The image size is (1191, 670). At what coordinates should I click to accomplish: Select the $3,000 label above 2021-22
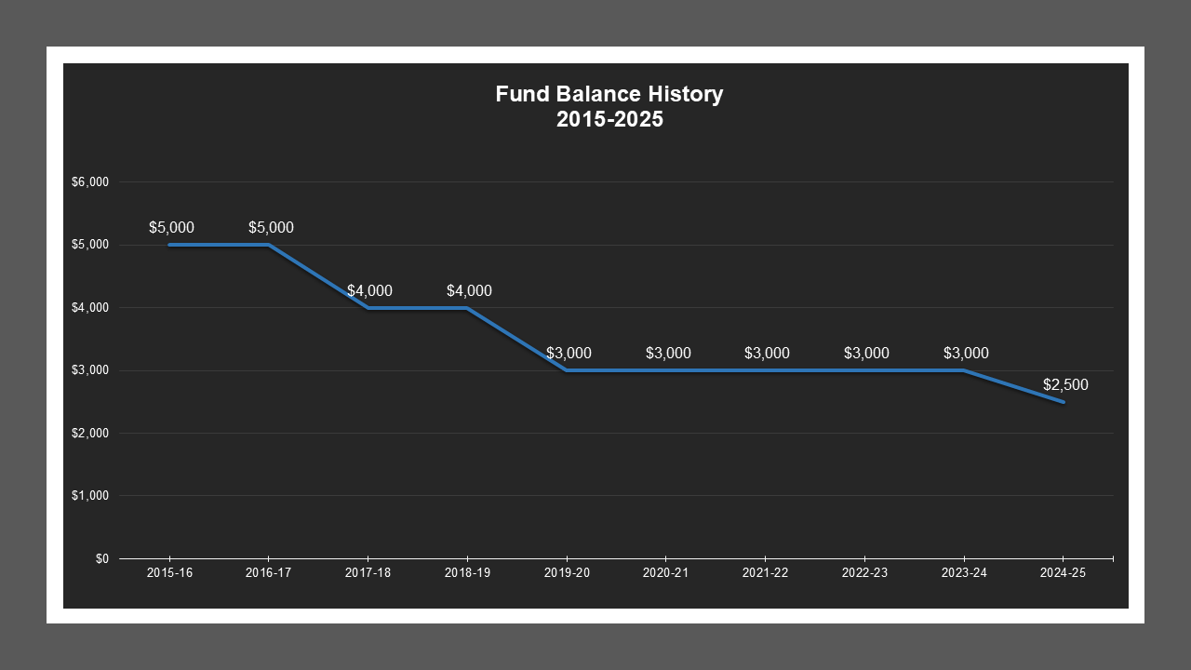(767, 354)
